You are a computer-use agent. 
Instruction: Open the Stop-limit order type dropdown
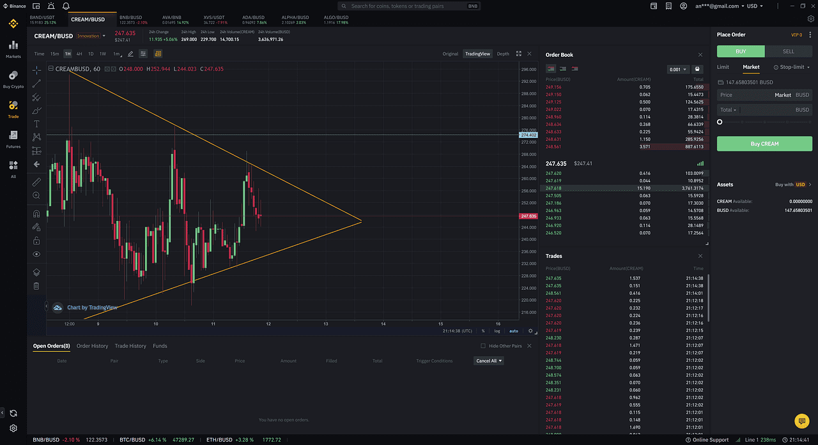click(x=792, y=67)
